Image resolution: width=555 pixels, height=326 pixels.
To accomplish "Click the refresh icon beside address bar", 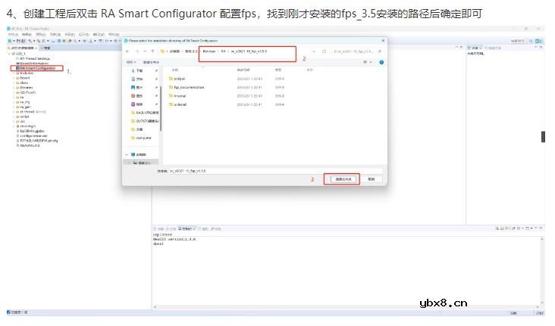I will [324, 51].
